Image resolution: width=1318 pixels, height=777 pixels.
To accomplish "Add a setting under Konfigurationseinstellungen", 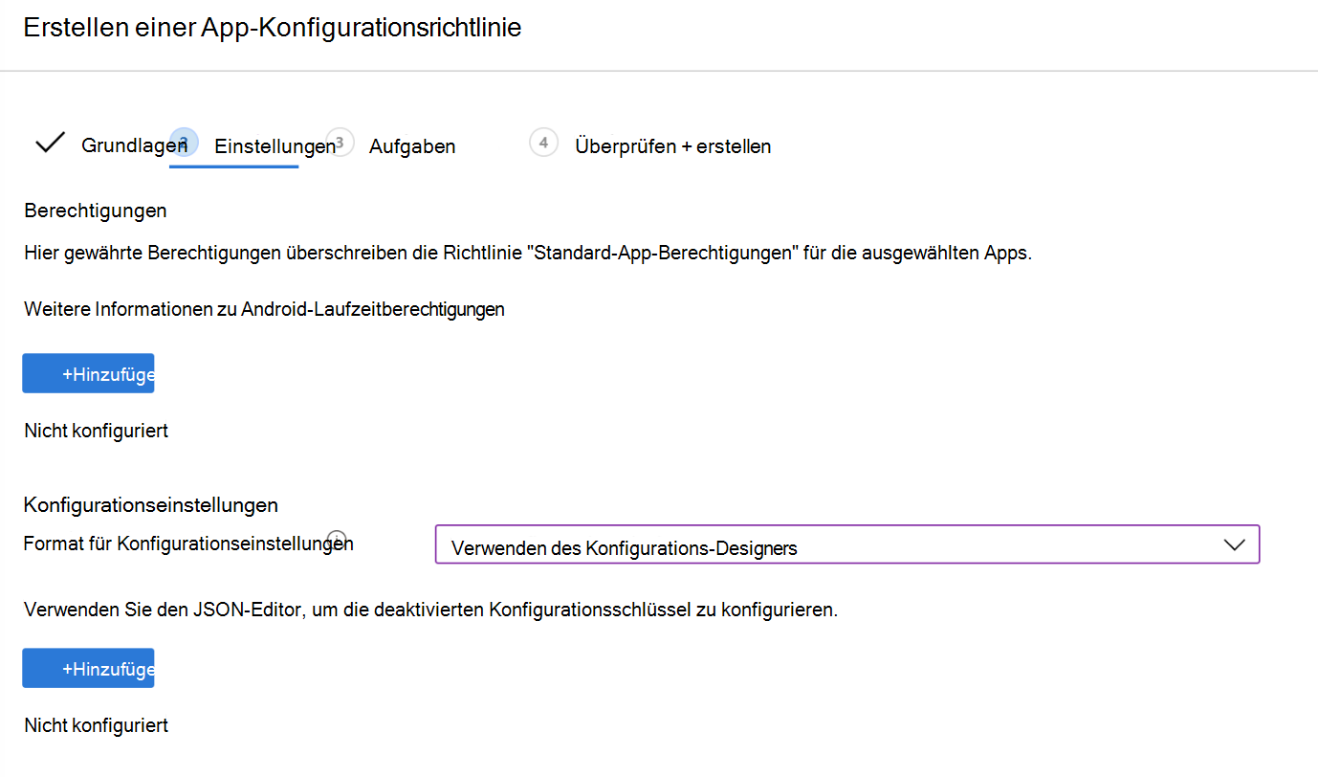I will click(88, 668).
